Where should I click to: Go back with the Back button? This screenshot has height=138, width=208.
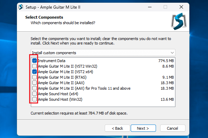[x=117, y=128]
